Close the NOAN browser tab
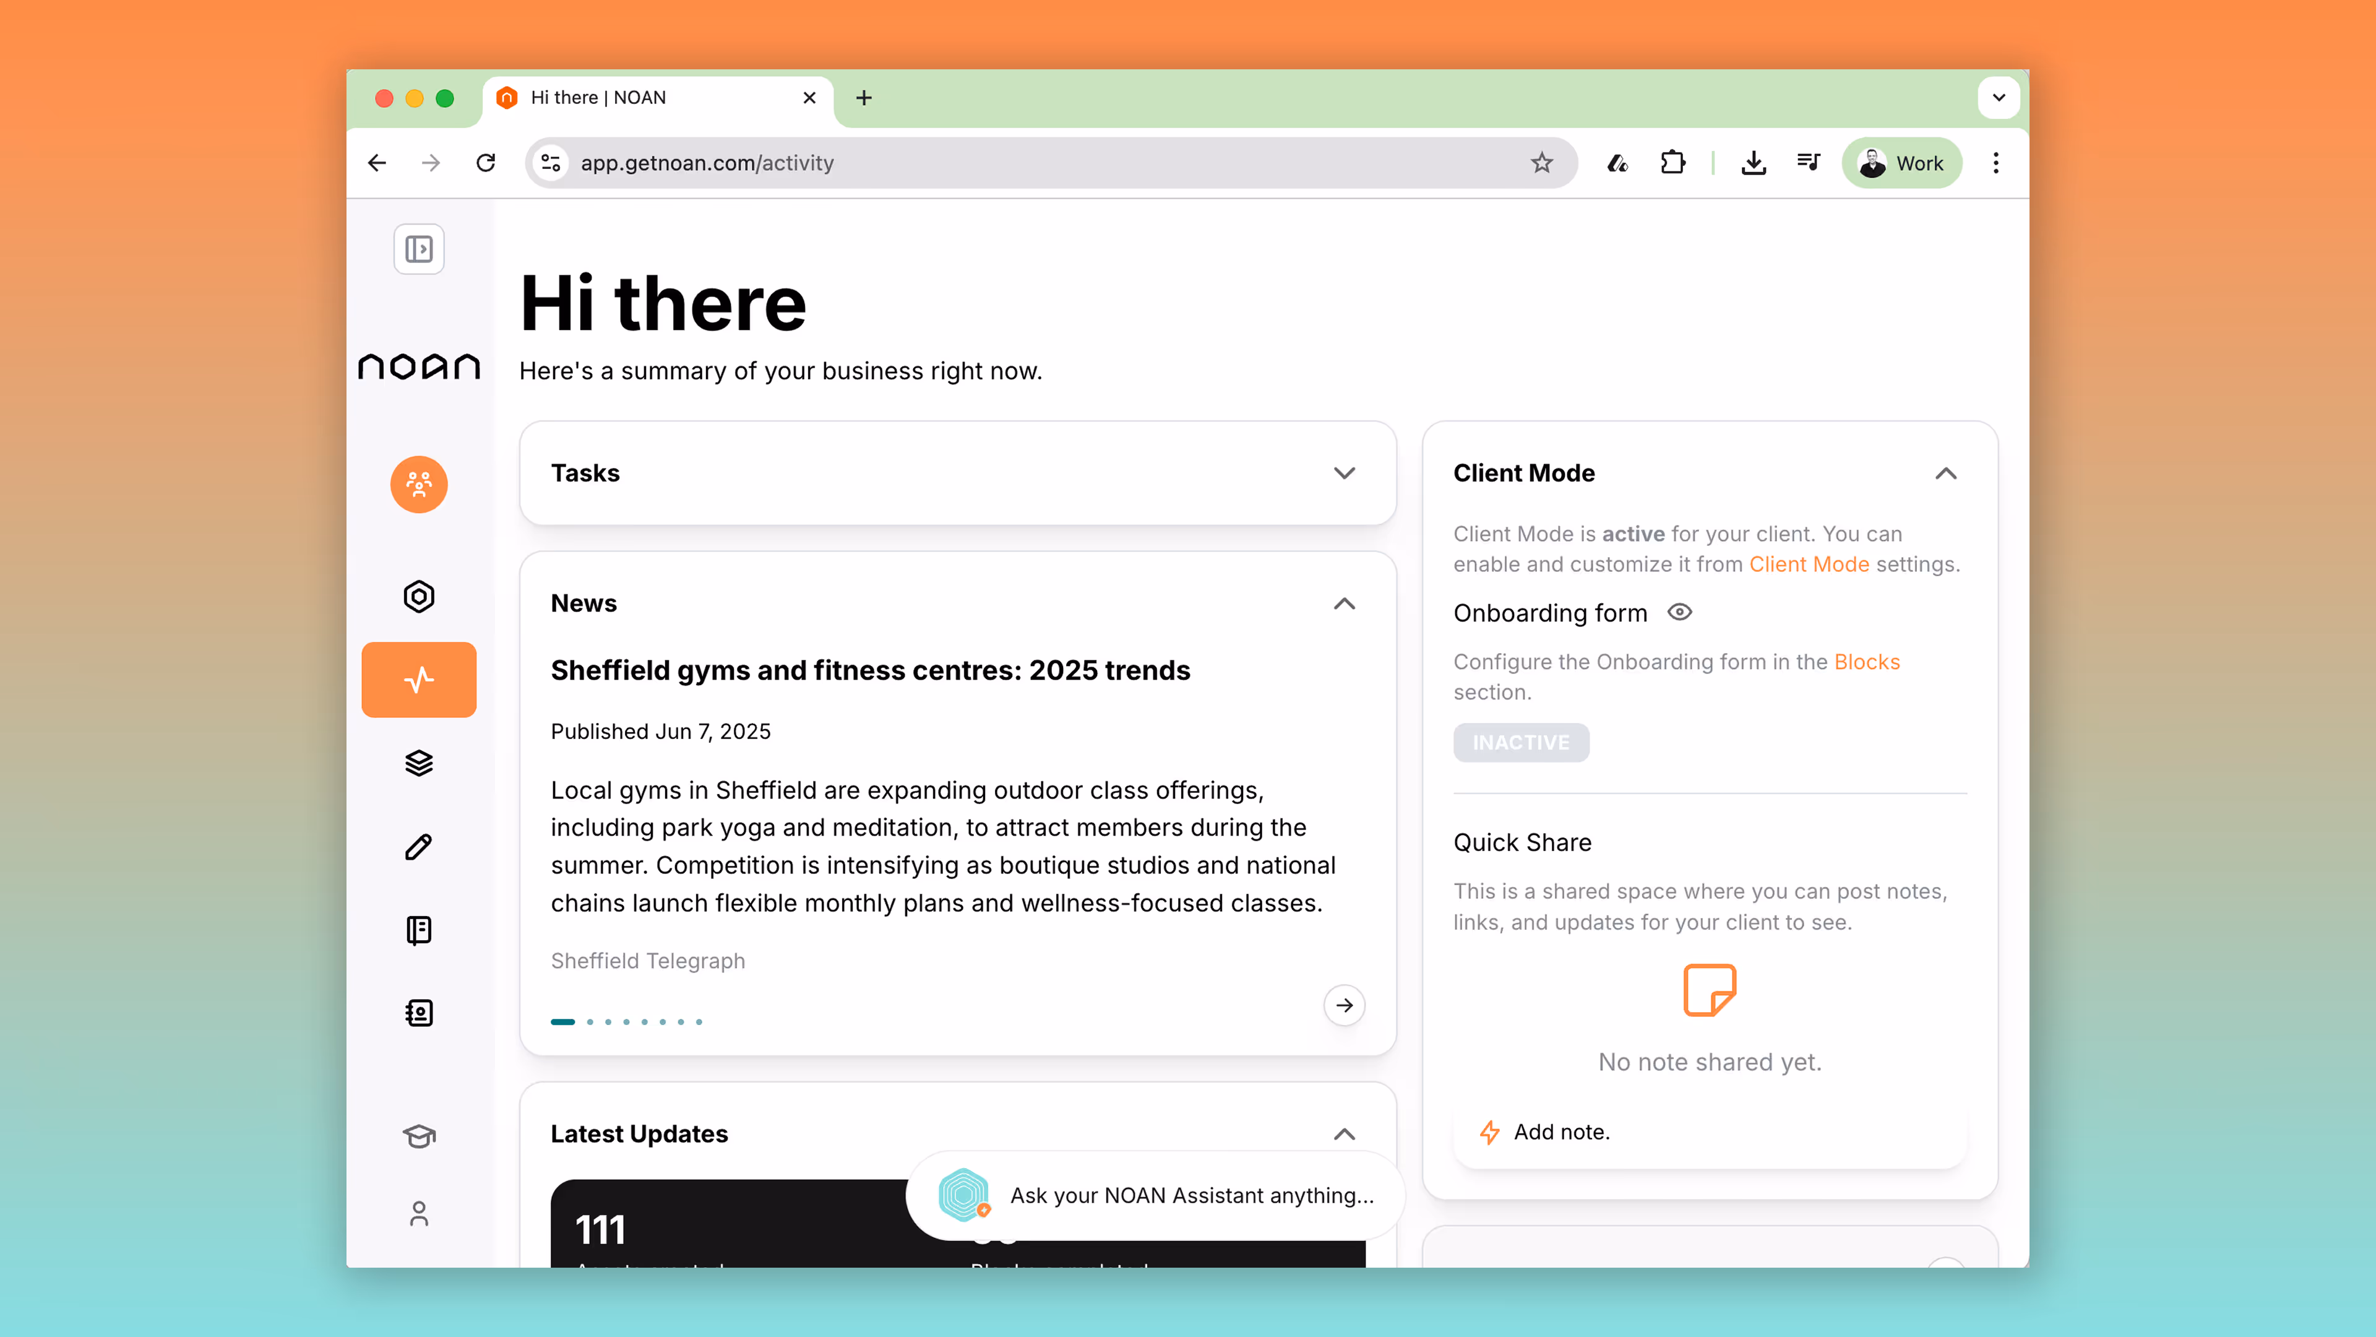Screen dimensions: 2376x1337 (809, 98)
